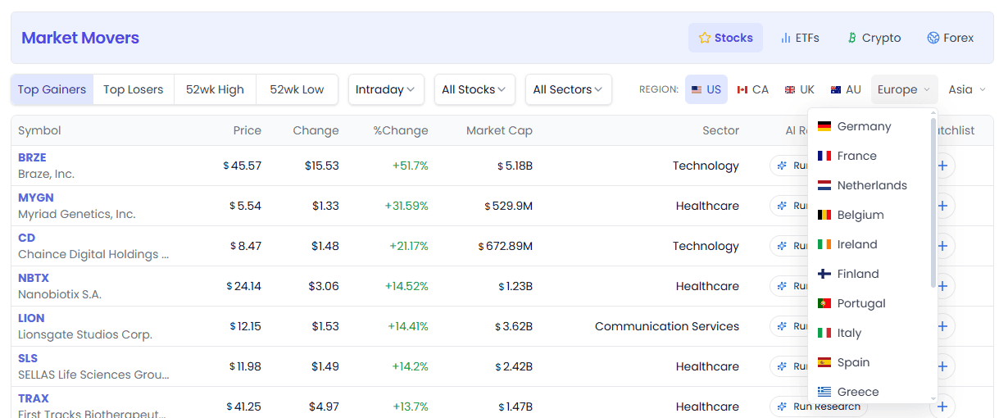The height and width of the screenshot is (418, 1008).
Task: Open the All Sectors dropdown
Action: [x=568, y=89]
